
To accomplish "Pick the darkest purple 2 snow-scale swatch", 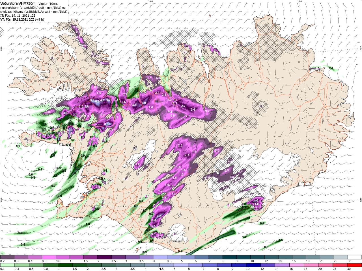I will [104, 257].
